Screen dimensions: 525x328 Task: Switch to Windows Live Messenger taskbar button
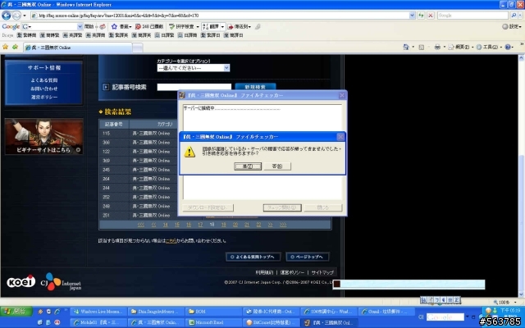click(x=98, y=312)
